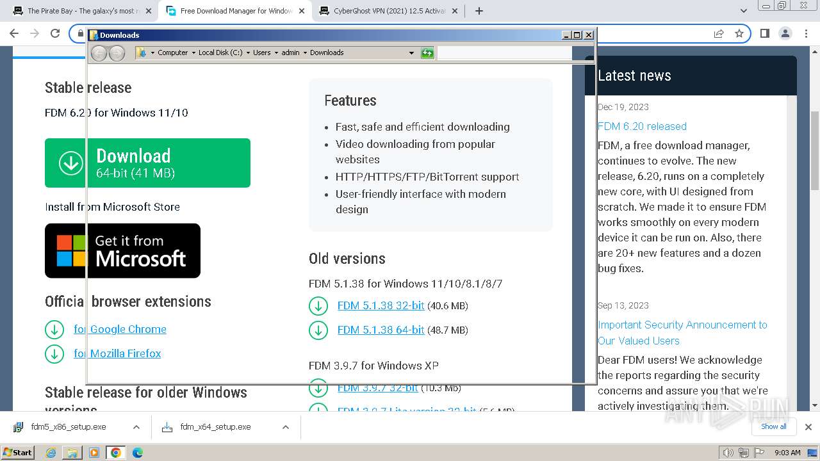
Task: Launch Internet Explorer from taskbar
Action: (51, 453)
